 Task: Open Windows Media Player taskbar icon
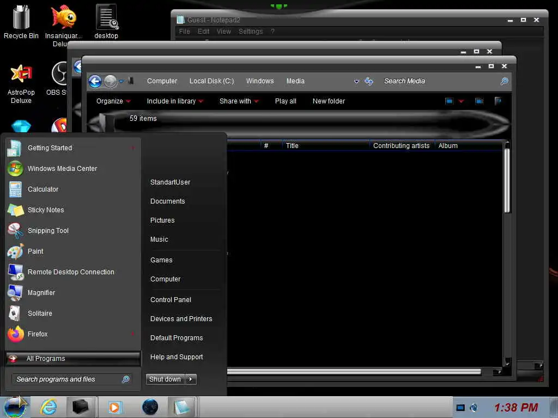pyautogui.click(x=114, y=407)
